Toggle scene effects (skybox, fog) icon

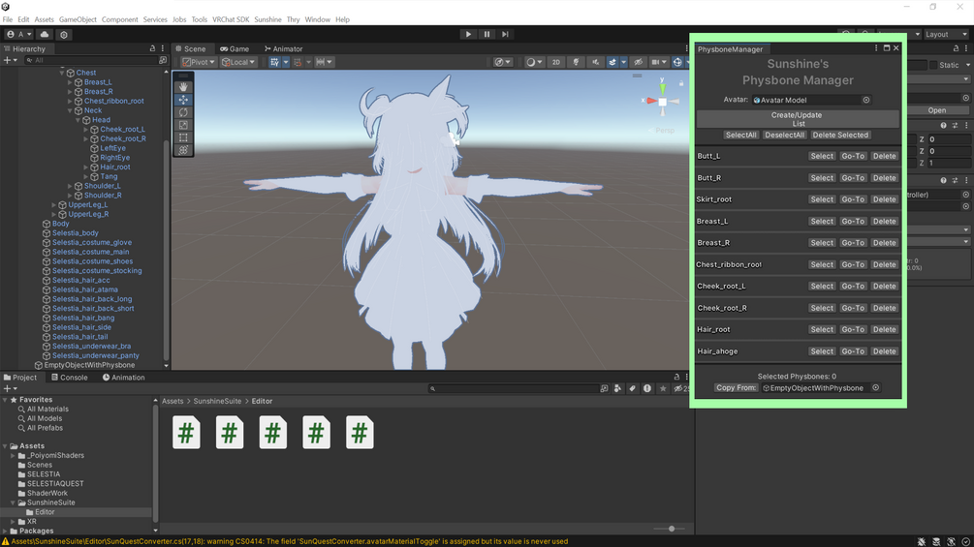[613, 62]
